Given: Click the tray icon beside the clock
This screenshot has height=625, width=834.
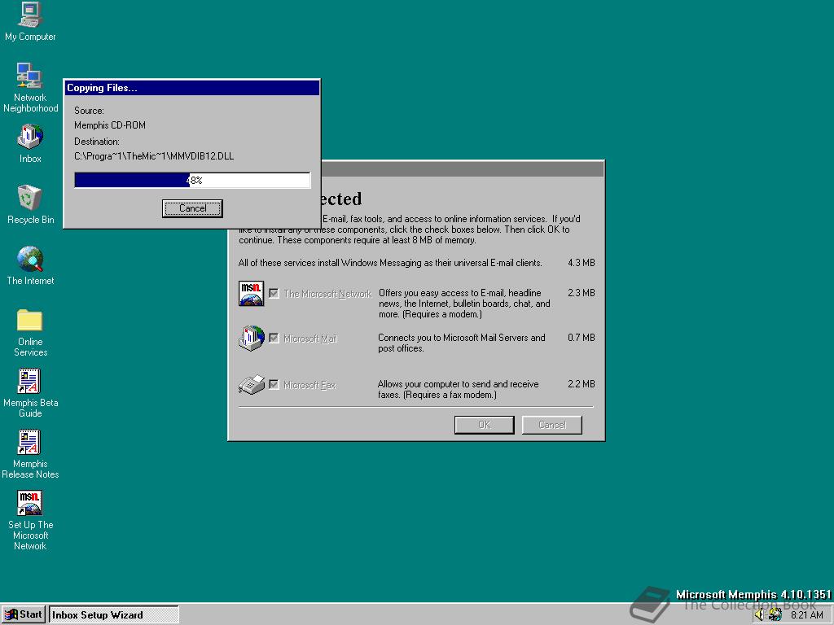Looking at the screenshot, I should (775, 615).
